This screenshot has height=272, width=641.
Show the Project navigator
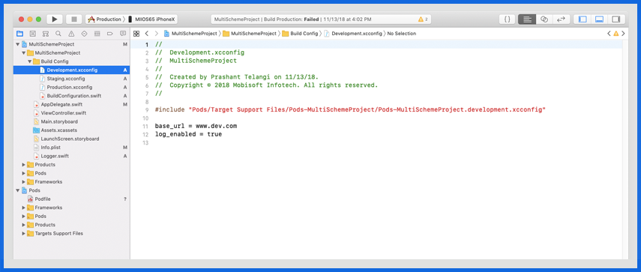19,34
